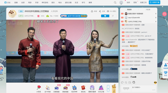This screenshot has height=93, width=168.
Task: Open the user avatar menu
Action: (x=121, y=3)
